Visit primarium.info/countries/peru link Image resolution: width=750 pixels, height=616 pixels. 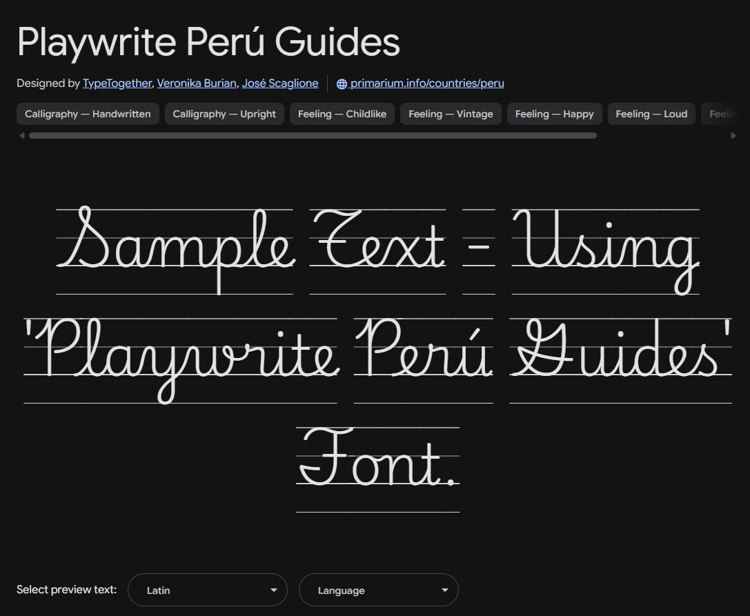point(426,83)
